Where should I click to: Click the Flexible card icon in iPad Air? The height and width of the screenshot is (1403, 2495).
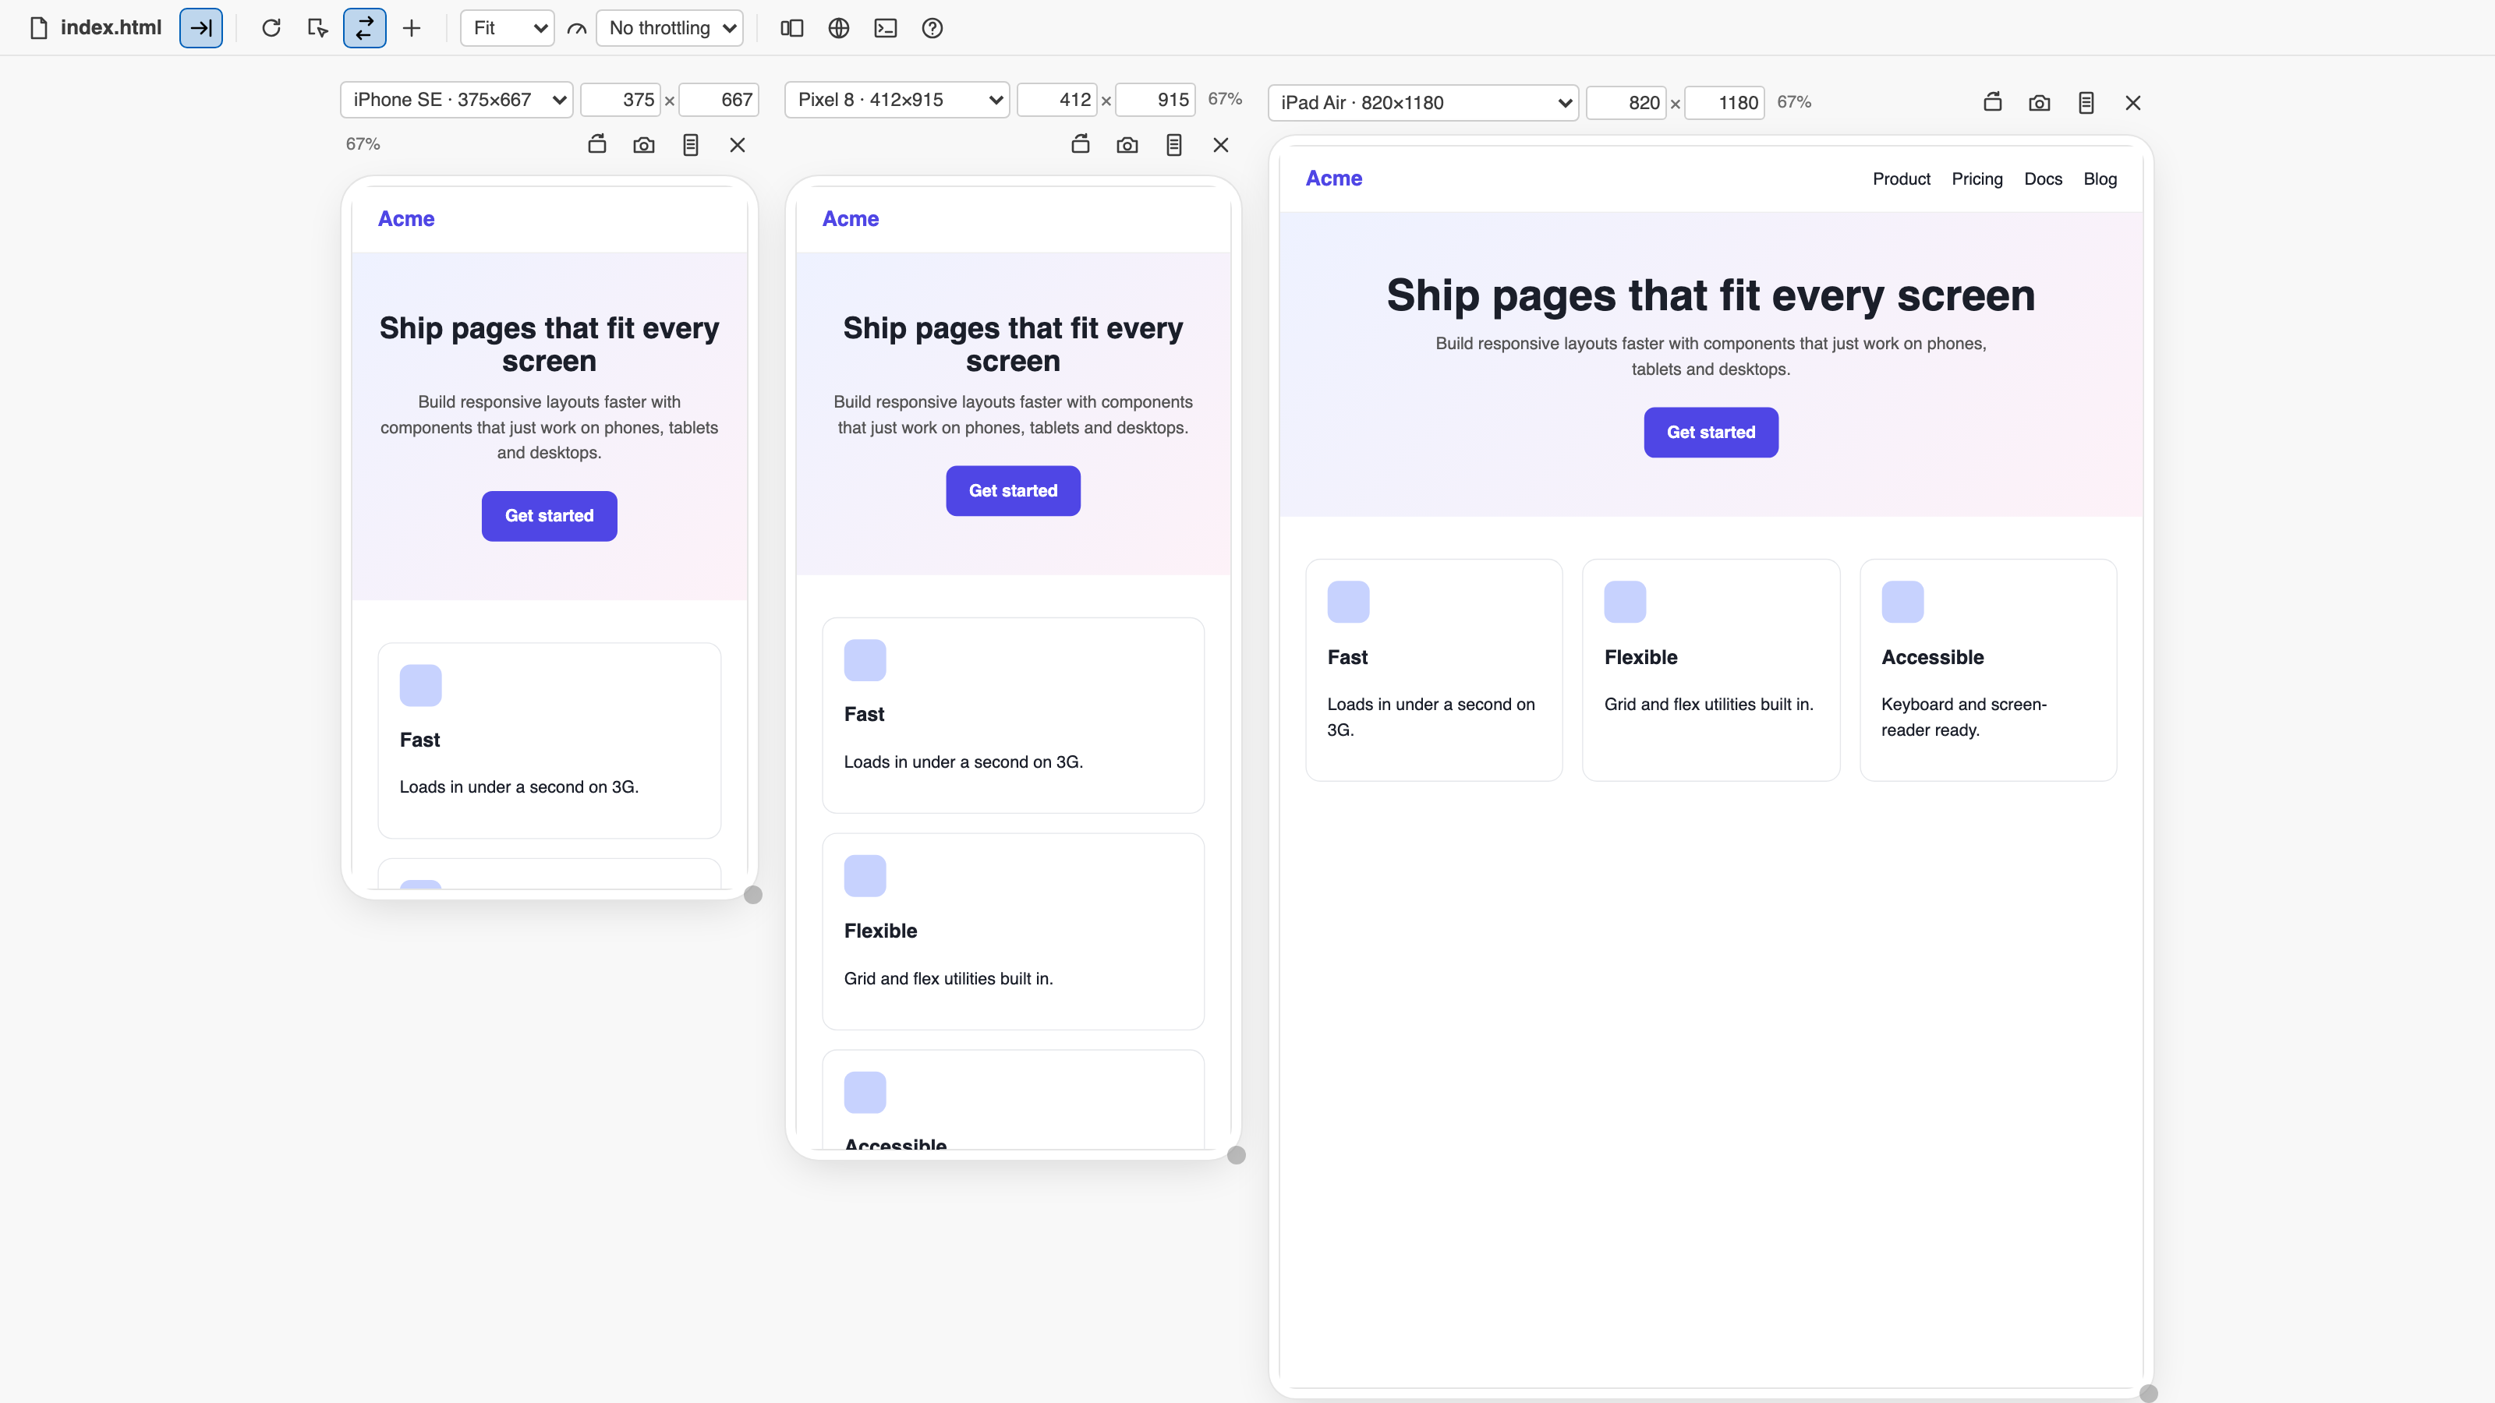point(1625,603)
